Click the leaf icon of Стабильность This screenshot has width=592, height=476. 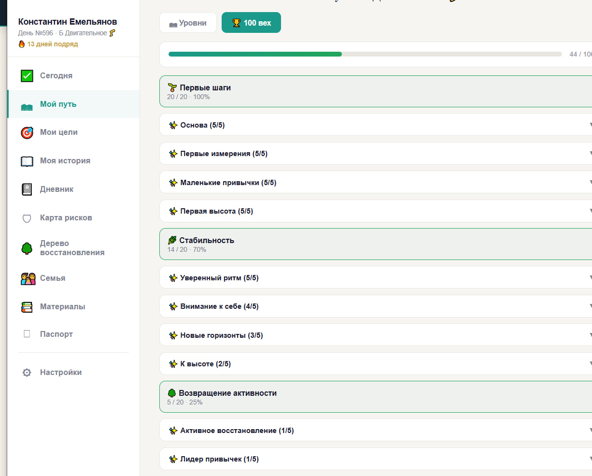coord(172,240)
